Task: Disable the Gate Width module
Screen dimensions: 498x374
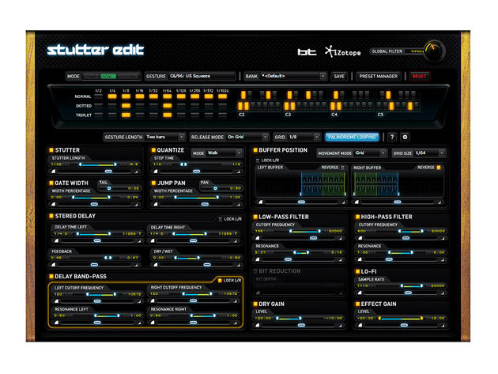Action: click(51, 183)
